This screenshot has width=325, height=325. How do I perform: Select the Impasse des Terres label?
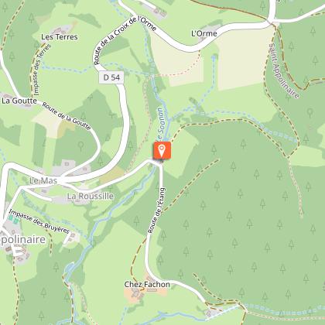pyautogui.click(x=39, y=70)
